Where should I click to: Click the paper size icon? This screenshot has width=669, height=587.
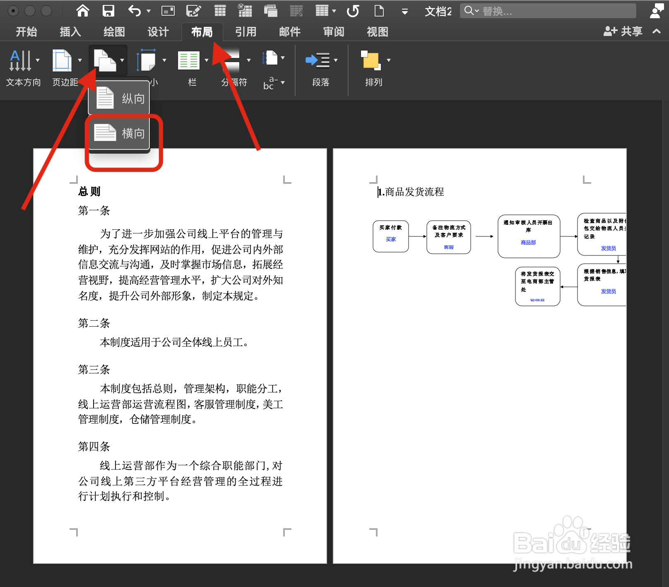click(146, 60)
